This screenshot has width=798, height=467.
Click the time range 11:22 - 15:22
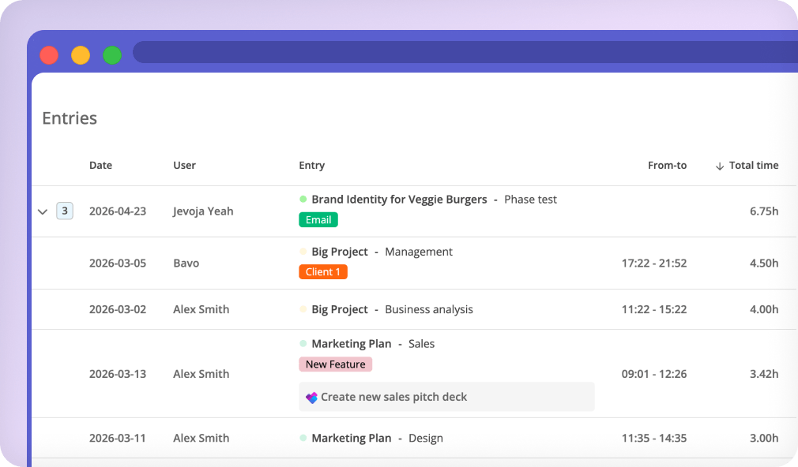click(x=654, y=309)
